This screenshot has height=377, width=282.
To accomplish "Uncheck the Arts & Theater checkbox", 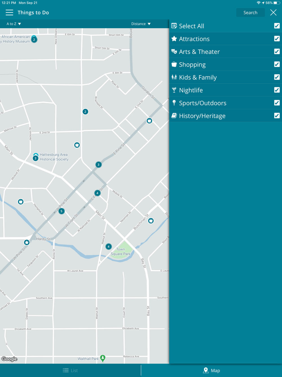I will [x=277, y=51].
